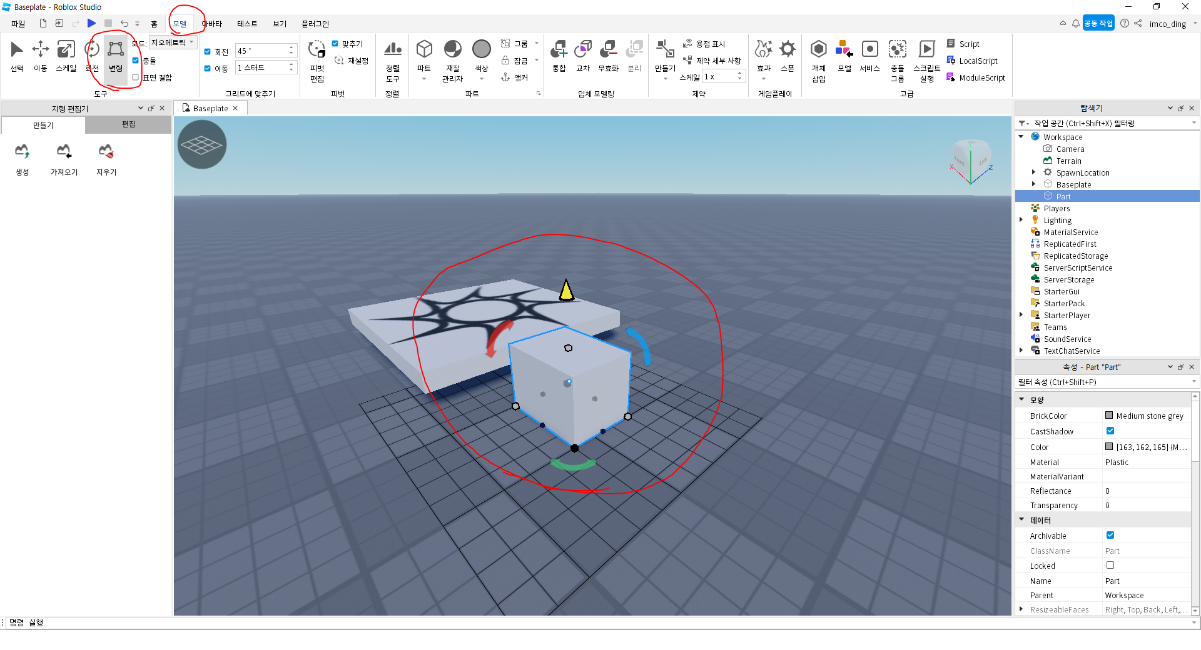
Task: Select the 선택 (Select) tool
Action: (x=17, y=56)
